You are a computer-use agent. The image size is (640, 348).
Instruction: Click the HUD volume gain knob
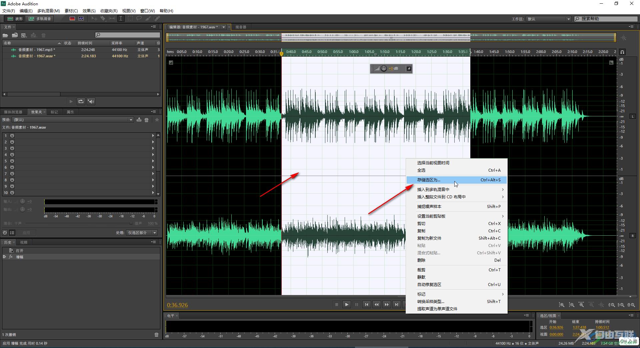coord(384,68)
